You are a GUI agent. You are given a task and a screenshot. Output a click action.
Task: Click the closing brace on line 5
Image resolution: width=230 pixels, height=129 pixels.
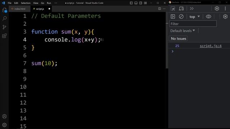(x=33, y=48)
